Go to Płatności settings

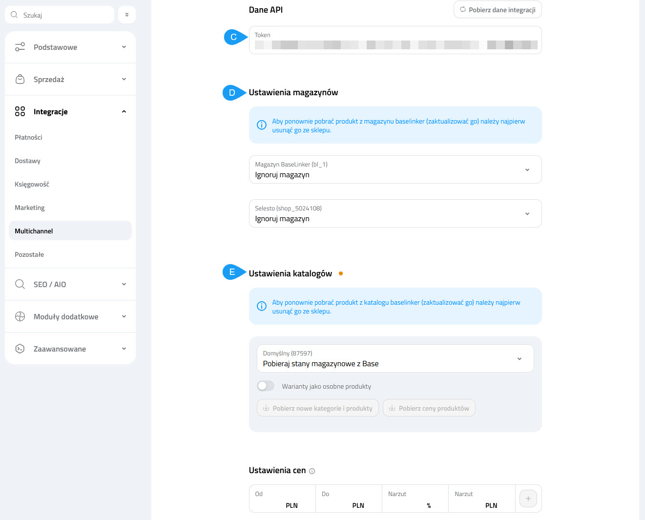click(28, 137)
